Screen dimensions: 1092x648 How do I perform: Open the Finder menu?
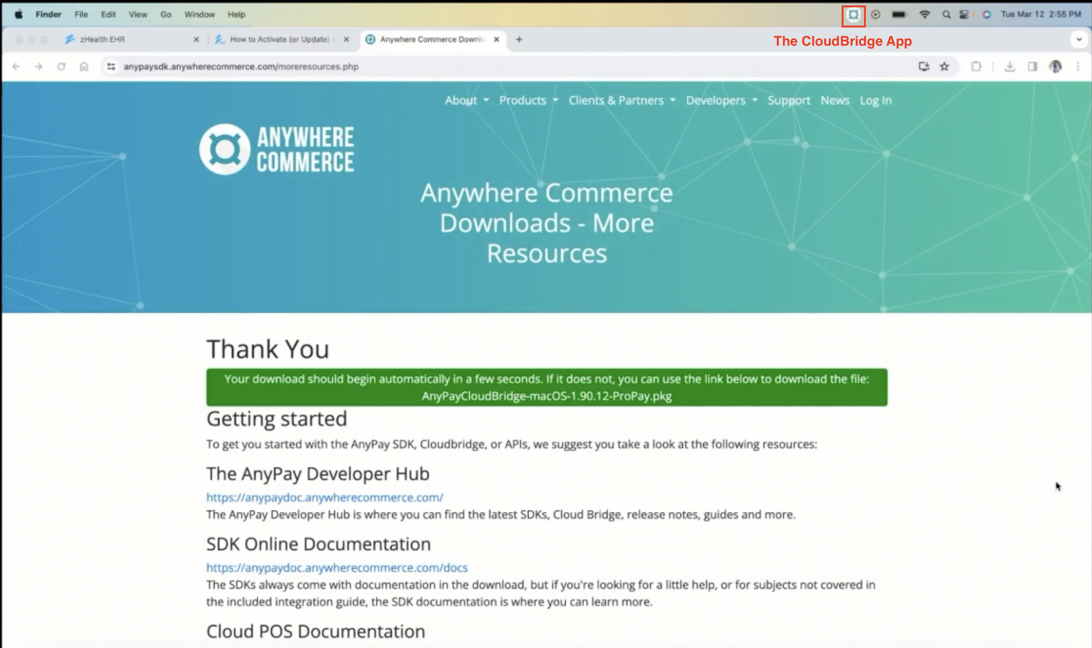[x=48, y=14]
